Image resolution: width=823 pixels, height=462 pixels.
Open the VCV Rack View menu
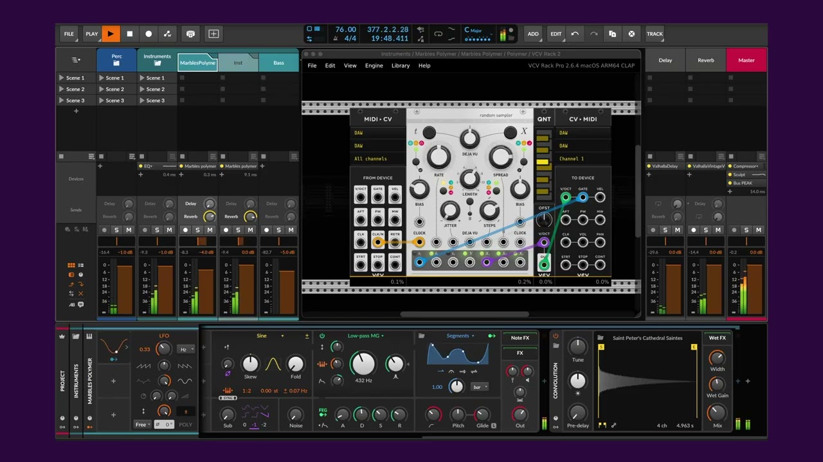click(x=350, y=65)
